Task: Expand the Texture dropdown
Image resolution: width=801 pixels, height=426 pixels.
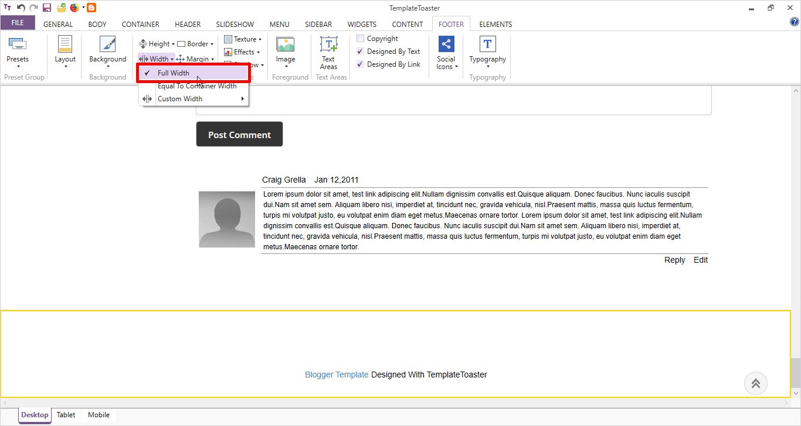Action: pyautogui.click(x=243, y=39)
